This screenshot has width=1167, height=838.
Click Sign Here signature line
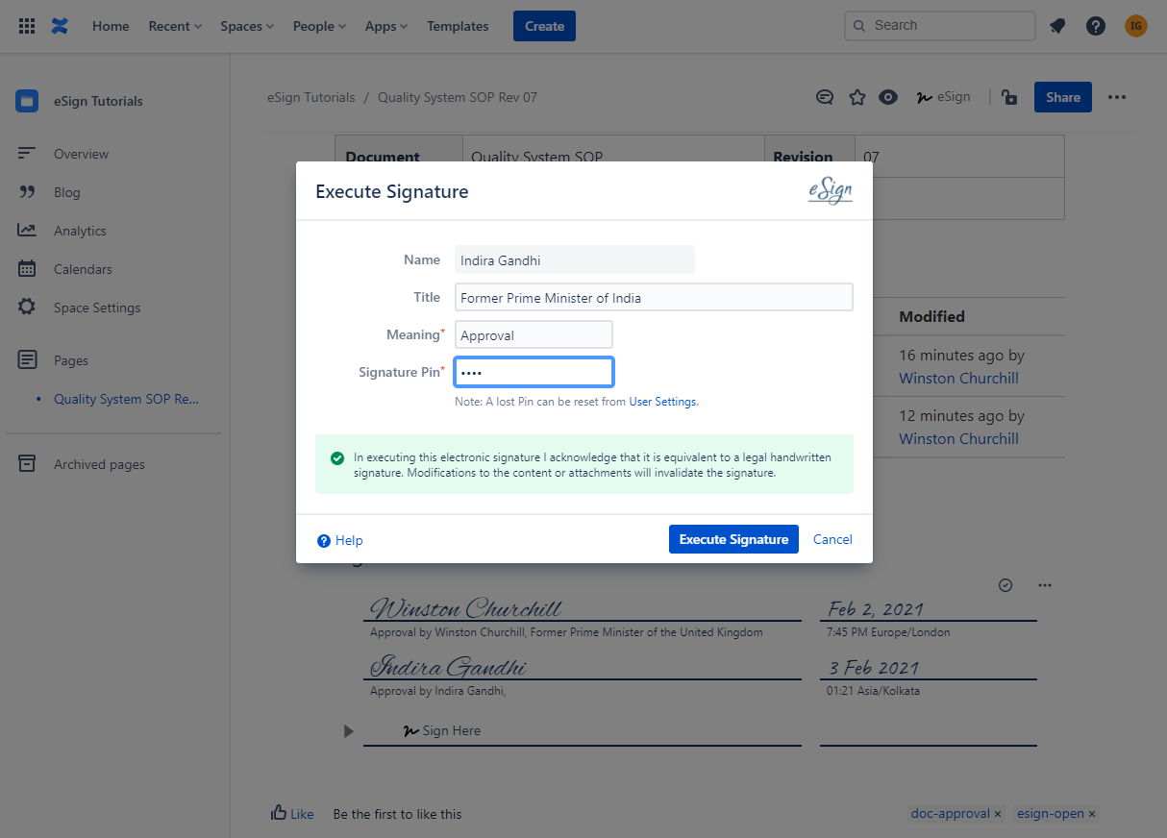click(582, 731)
